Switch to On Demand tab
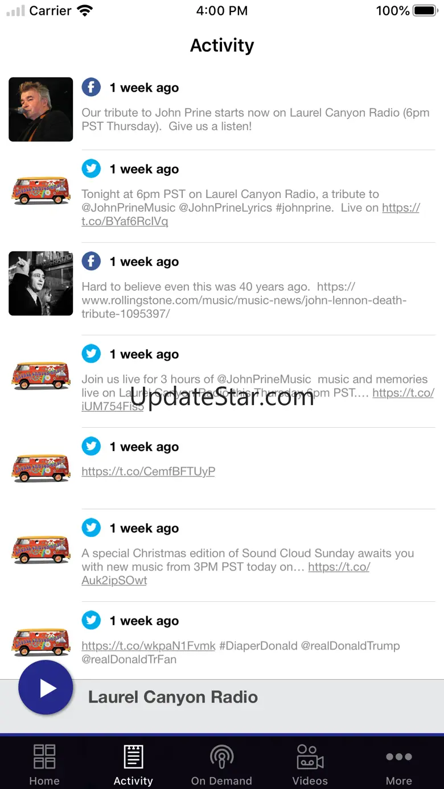Image resolution: width=444 pixels, height=789 pixels. click(x=221, y=765)
